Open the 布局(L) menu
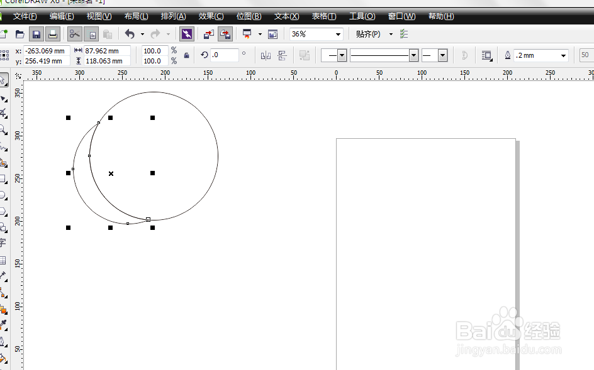 pyautogui.click(x=136, y=16)
